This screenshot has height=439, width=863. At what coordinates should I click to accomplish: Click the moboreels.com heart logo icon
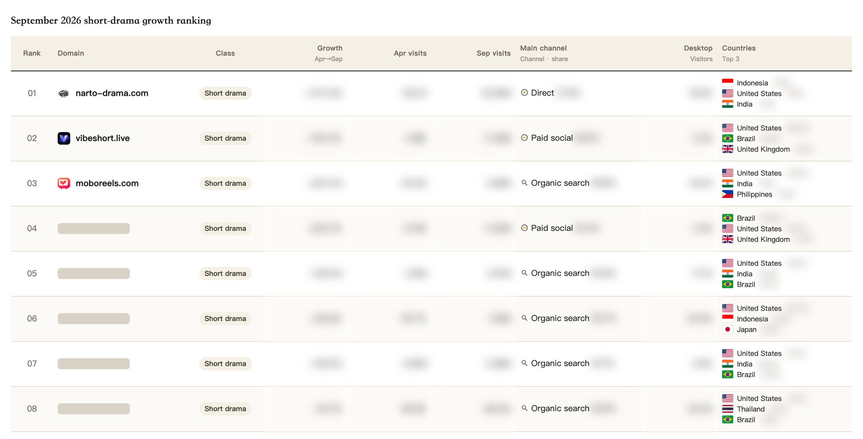[64, 183]
